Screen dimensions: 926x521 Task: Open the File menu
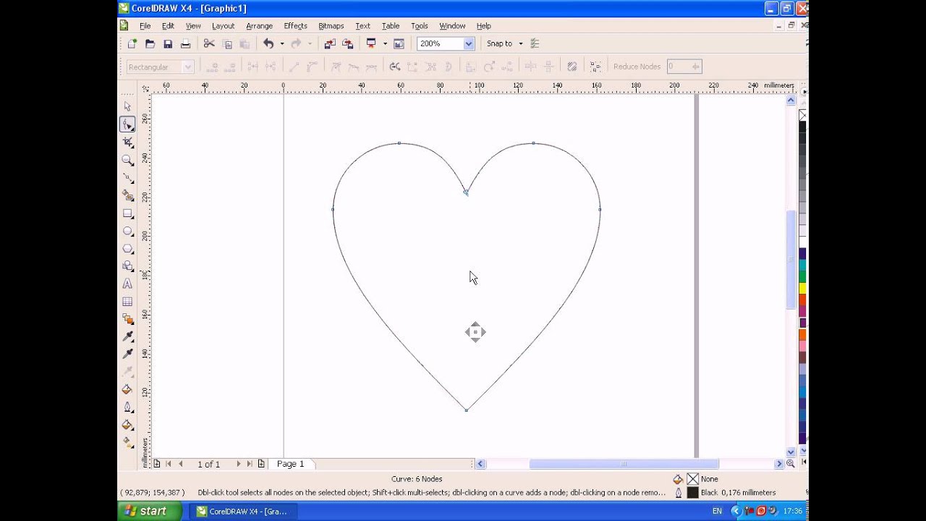[x=145, y=26]
